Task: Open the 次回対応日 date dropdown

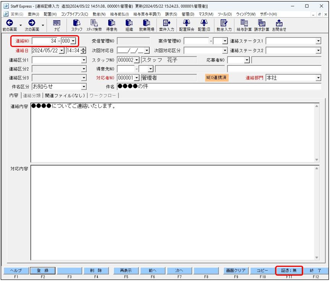Action: [147, 50]
